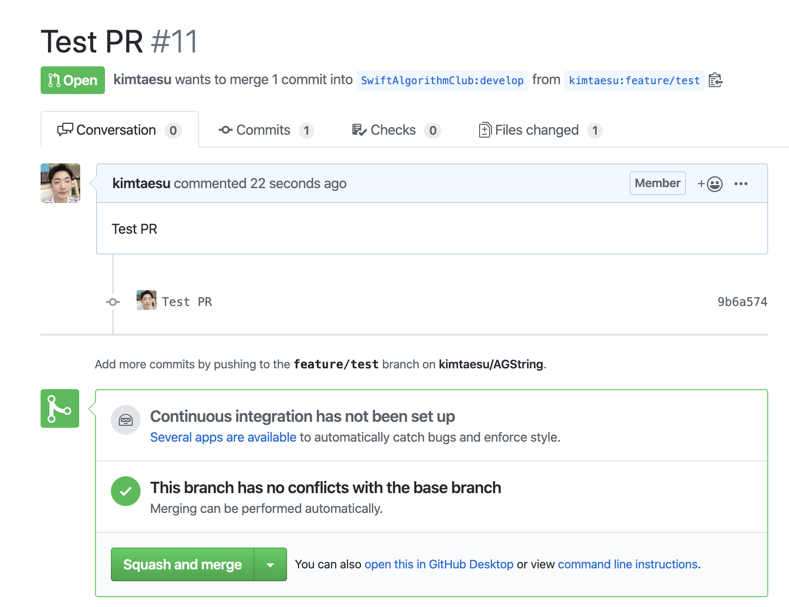Click the '22 seconds ago' timestamp
The width and height of the screenshot is (789, 607).
tap(298, 183)
